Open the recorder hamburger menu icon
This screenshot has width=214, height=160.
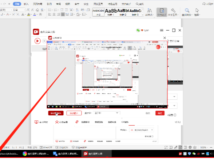(162, 30)
